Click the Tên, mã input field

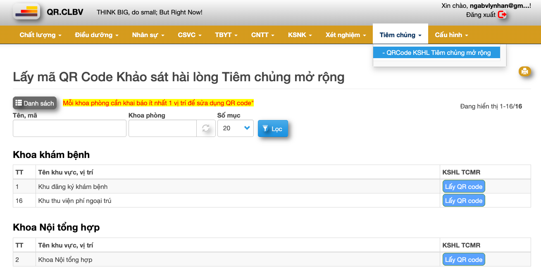(69, 128)
